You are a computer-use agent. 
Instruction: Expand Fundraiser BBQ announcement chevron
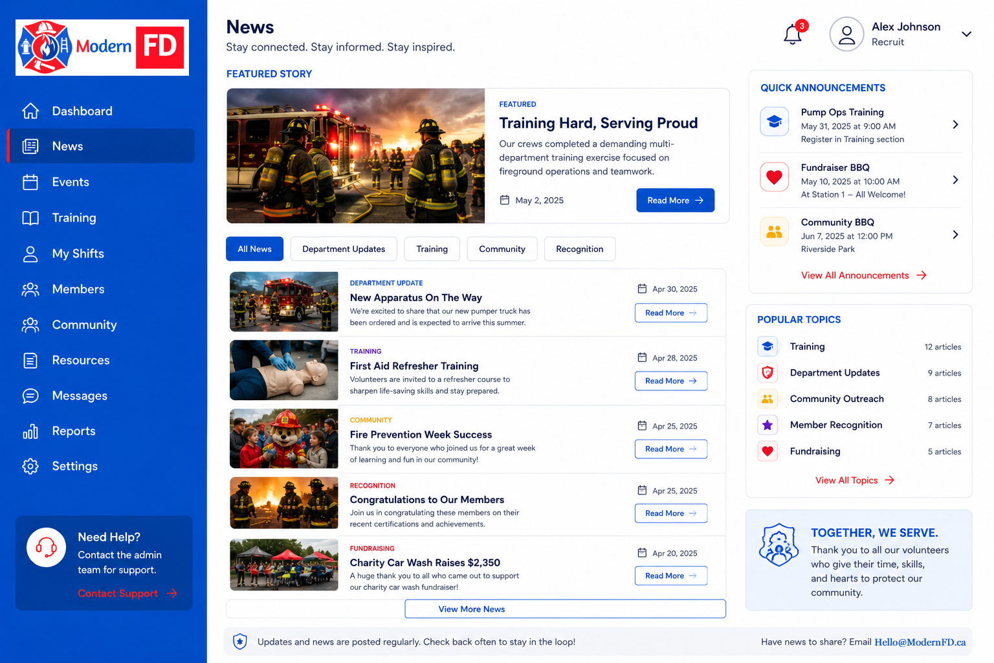[955, 179]
